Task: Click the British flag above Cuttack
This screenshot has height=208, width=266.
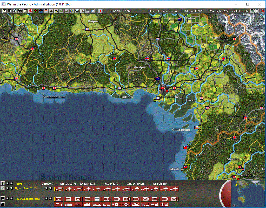Action: click(120, 88)
